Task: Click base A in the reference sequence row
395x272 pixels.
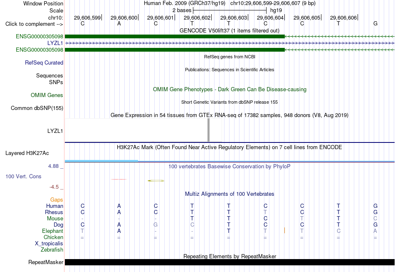Action: point(119,23)
